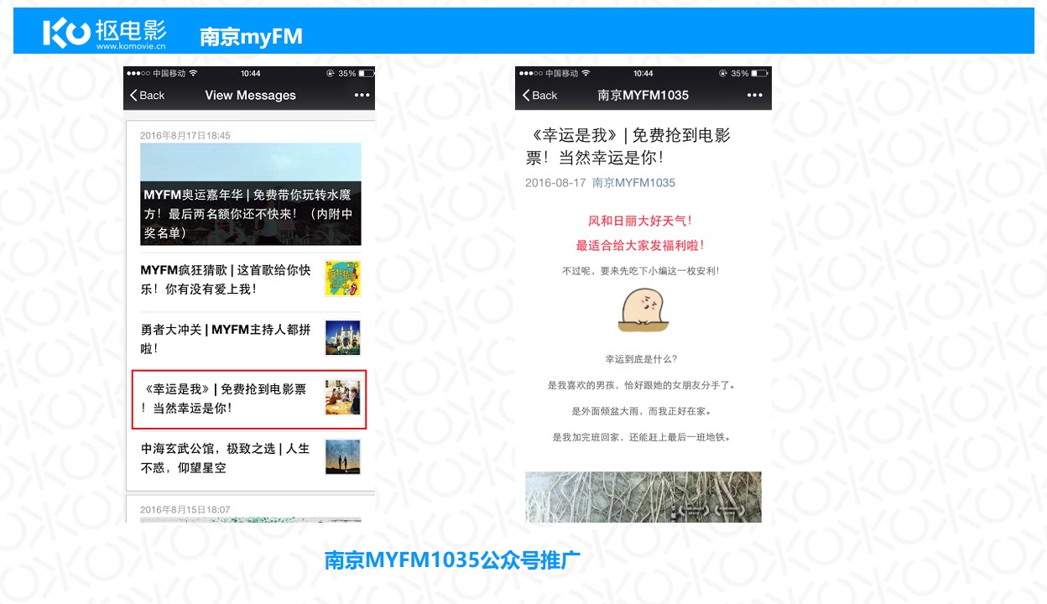The image size is (1047, 604).
Task: Click battery icon in right phone status bar
Action: click(758, 74)
